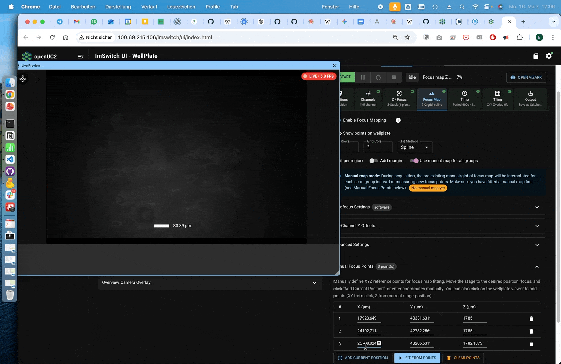The height and width of the screenshot is (364, 561).
Task: Click the info icon beside Enable Focus Mapping
Action: [x=398, y=120]
